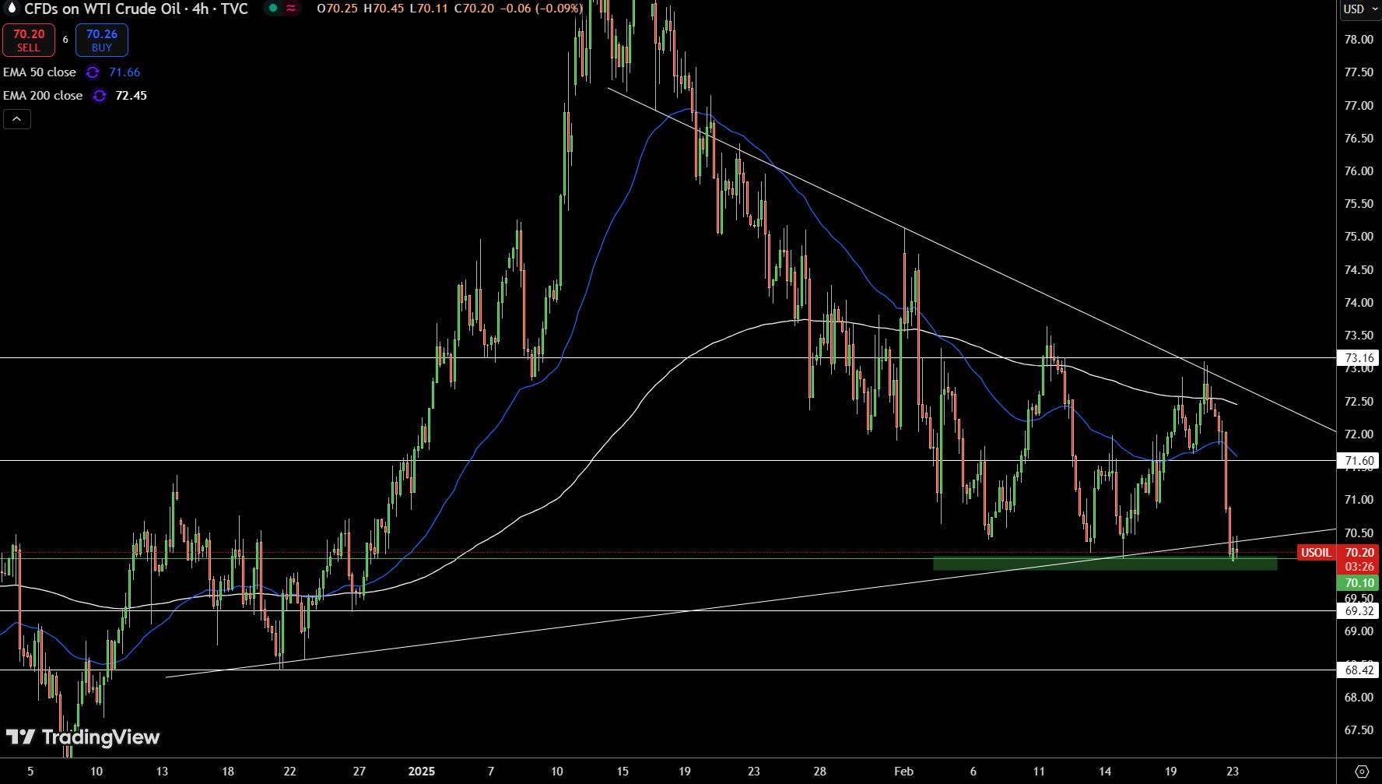Viewport: 1382px width, 784px height.
Task: Click the 70.26 BUY button
Action: (102, 40)
